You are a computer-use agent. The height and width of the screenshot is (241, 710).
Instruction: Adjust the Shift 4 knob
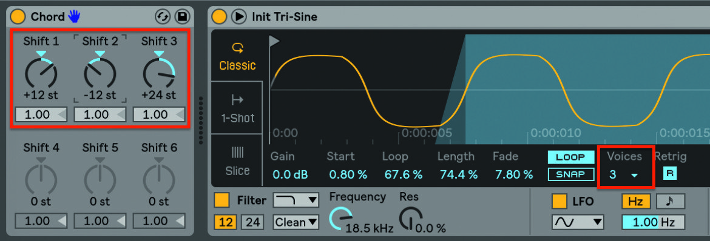(41, 180)
